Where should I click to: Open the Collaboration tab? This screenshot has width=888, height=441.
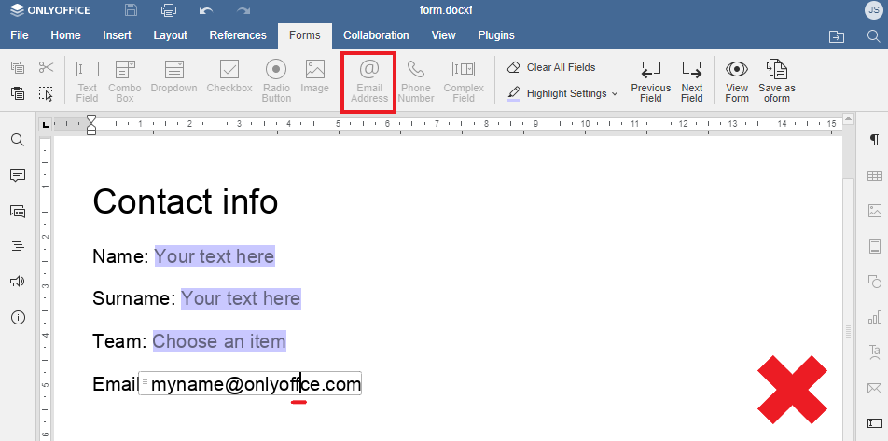click(376, 35)
